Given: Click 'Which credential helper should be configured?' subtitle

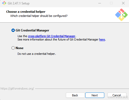Looking at the screenshot, I should [x=39, y=16].
